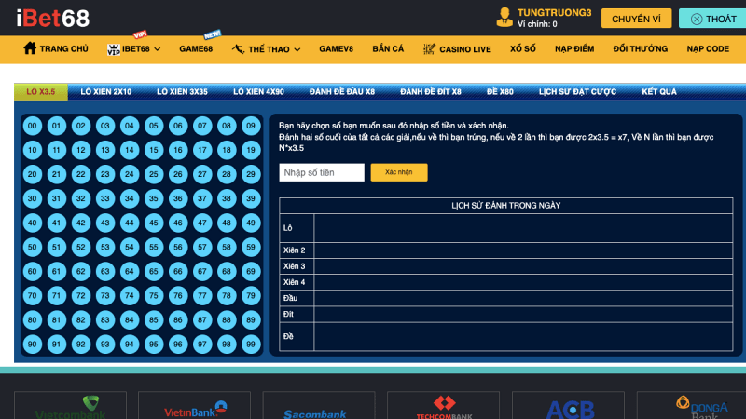Click the sports icon beside Thể Thao

point(238,48)
